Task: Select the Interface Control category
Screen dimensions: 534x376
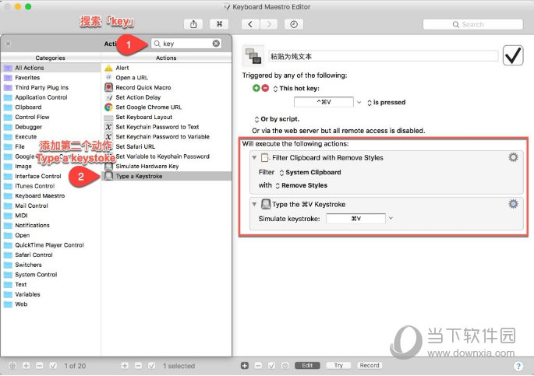Action: (x=51, y=176)
